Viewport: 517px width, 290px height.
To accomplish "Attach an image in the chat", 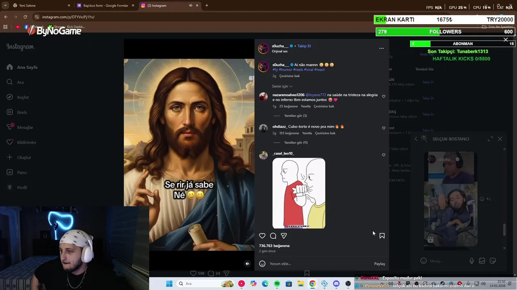I will (482, 261).
